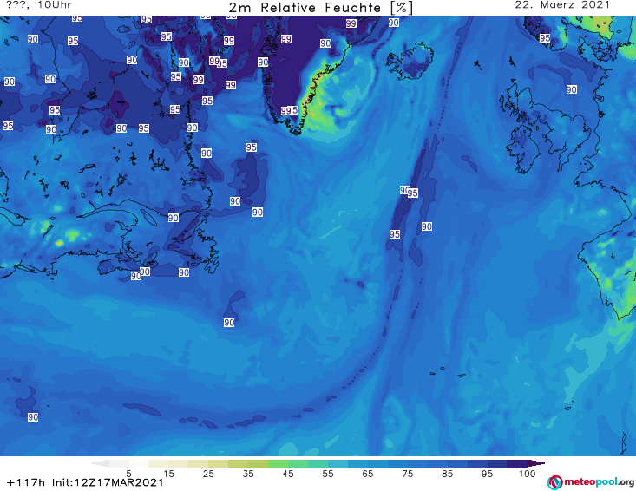Click the colorbar scale value '5'
The height and width of the screenshot is (491, 636).
tap(128, 474)
